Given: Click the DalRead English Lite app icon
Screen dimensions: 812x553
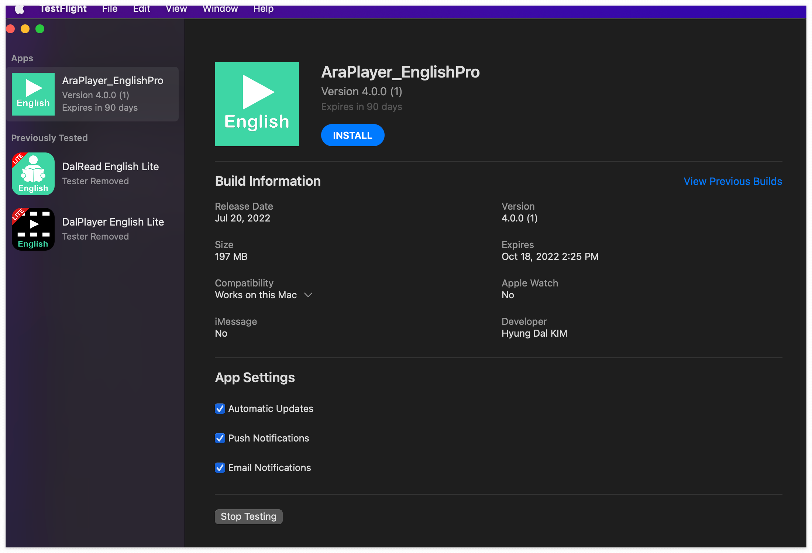Looking at the screenshot, I should pyautogui.click(x=33, y=174).
